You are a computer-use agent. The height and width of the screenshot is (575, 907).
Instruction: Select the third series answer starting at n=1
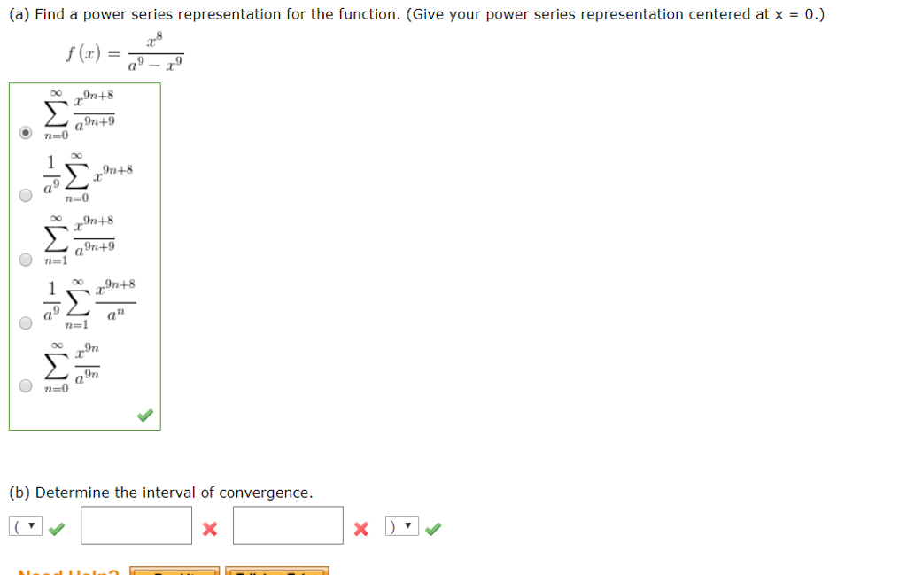pyautogui.click(x=26, y=259)
